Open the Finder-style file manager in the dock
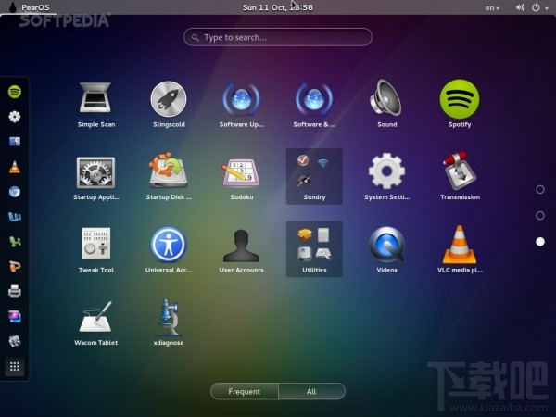The height and width of the screenshot is (417, 556). point(15,142)
